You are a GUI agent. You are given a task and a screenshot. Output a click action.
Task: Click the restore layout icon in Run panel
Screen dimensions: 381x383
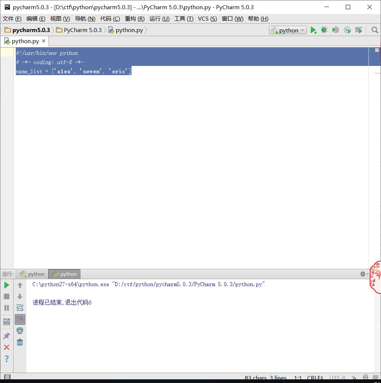coord(7,322)
